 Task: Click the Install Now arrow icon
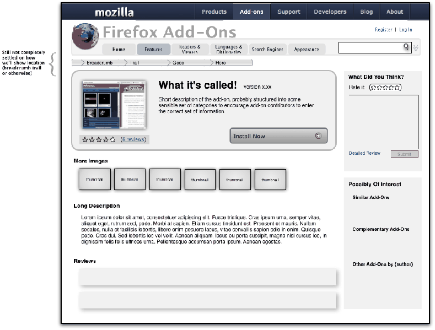pos(318,136)
